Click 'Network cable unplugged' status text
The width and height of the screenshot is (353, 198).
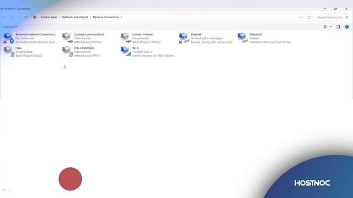coord(207,38)
